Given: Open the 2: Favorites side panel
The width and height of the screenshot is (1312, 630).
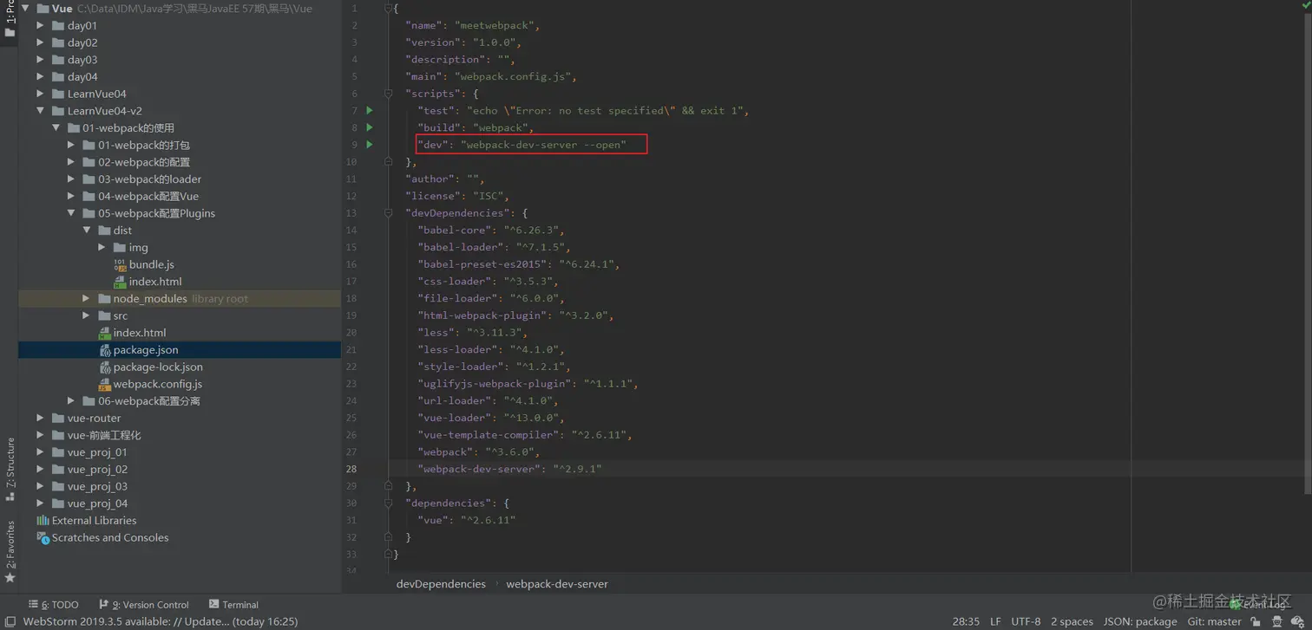Looking at the screenshot, I should click(10, 551).
